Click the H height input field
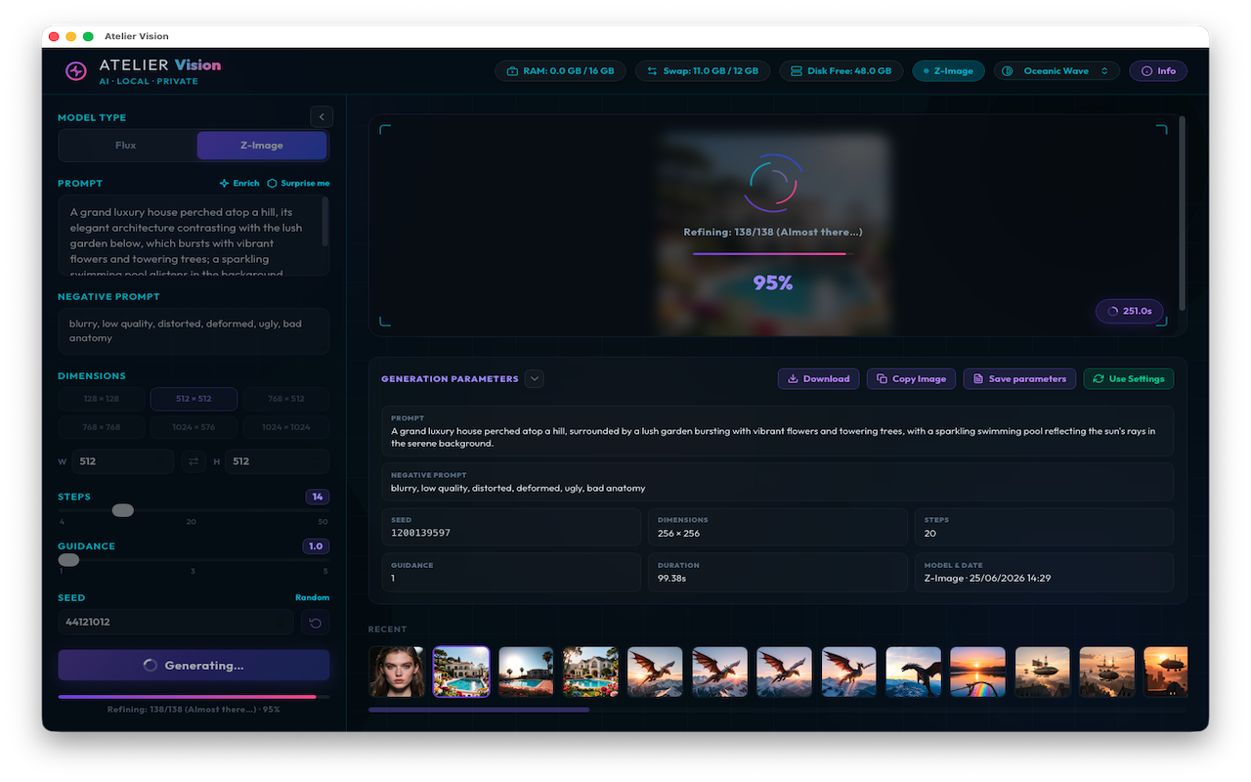Image resolution: width=1251 pixels, height=782 pixels. pos(277,461)
